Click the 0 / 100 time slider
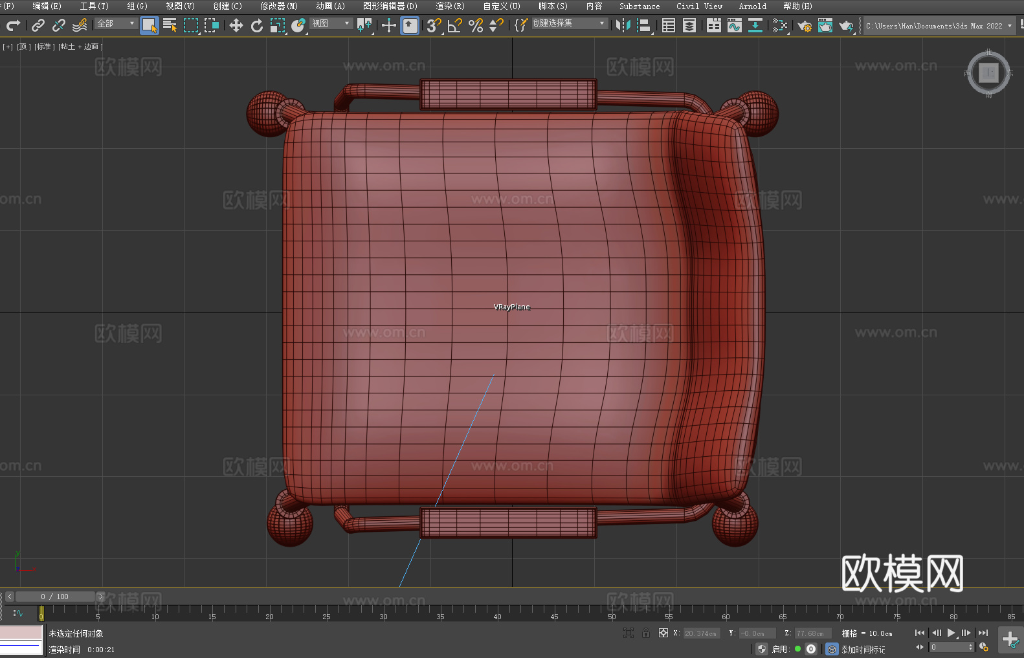 55,597
